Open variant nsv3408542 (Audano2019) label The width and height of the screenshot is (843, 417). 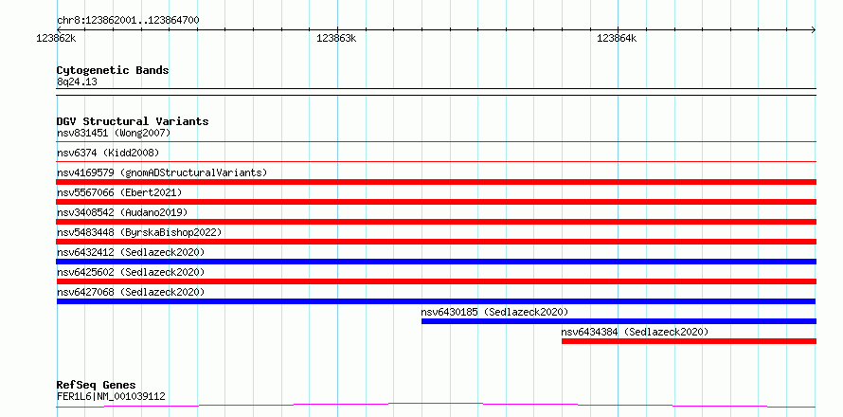pos(122,212)
